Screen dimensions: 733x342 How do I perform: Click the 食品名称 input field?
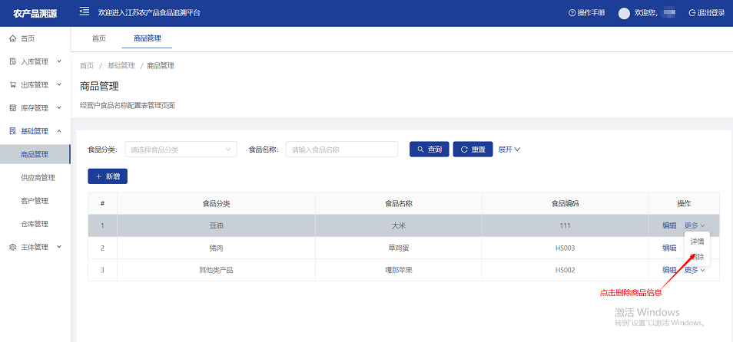(x=341, y=150)
